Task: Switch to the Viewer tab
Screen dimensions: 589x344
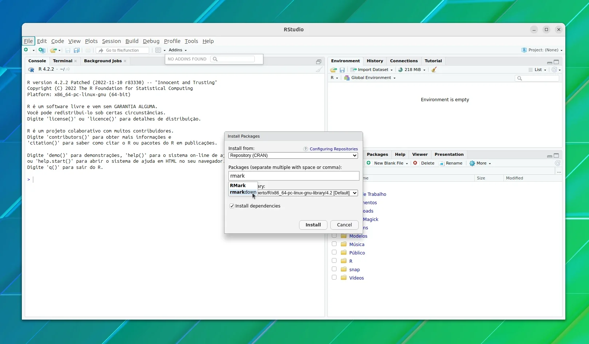Action: (x=420, y=155)
